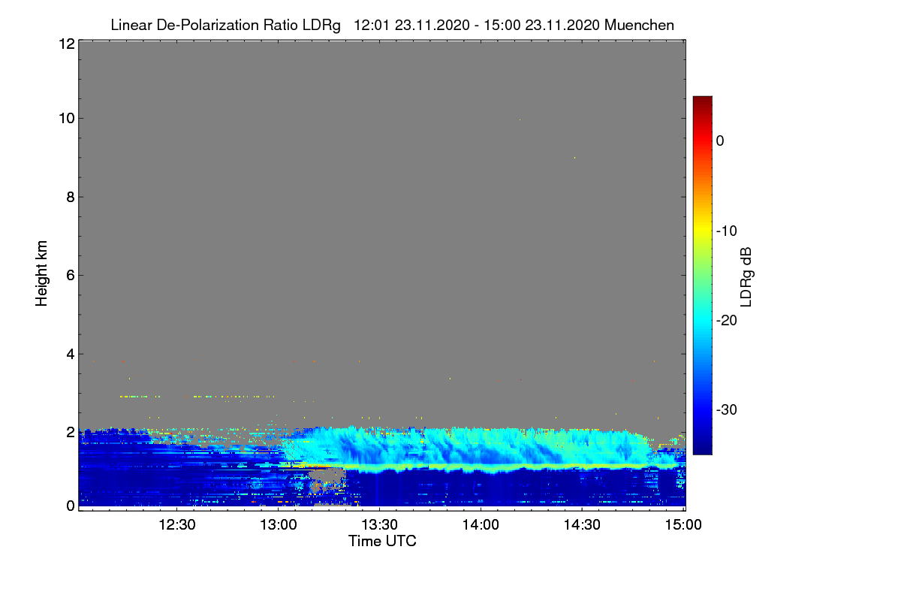This screenshot has width=901, height=601.
Task: Click the '14:00' time axis tick label
Action: pos(481,524)
